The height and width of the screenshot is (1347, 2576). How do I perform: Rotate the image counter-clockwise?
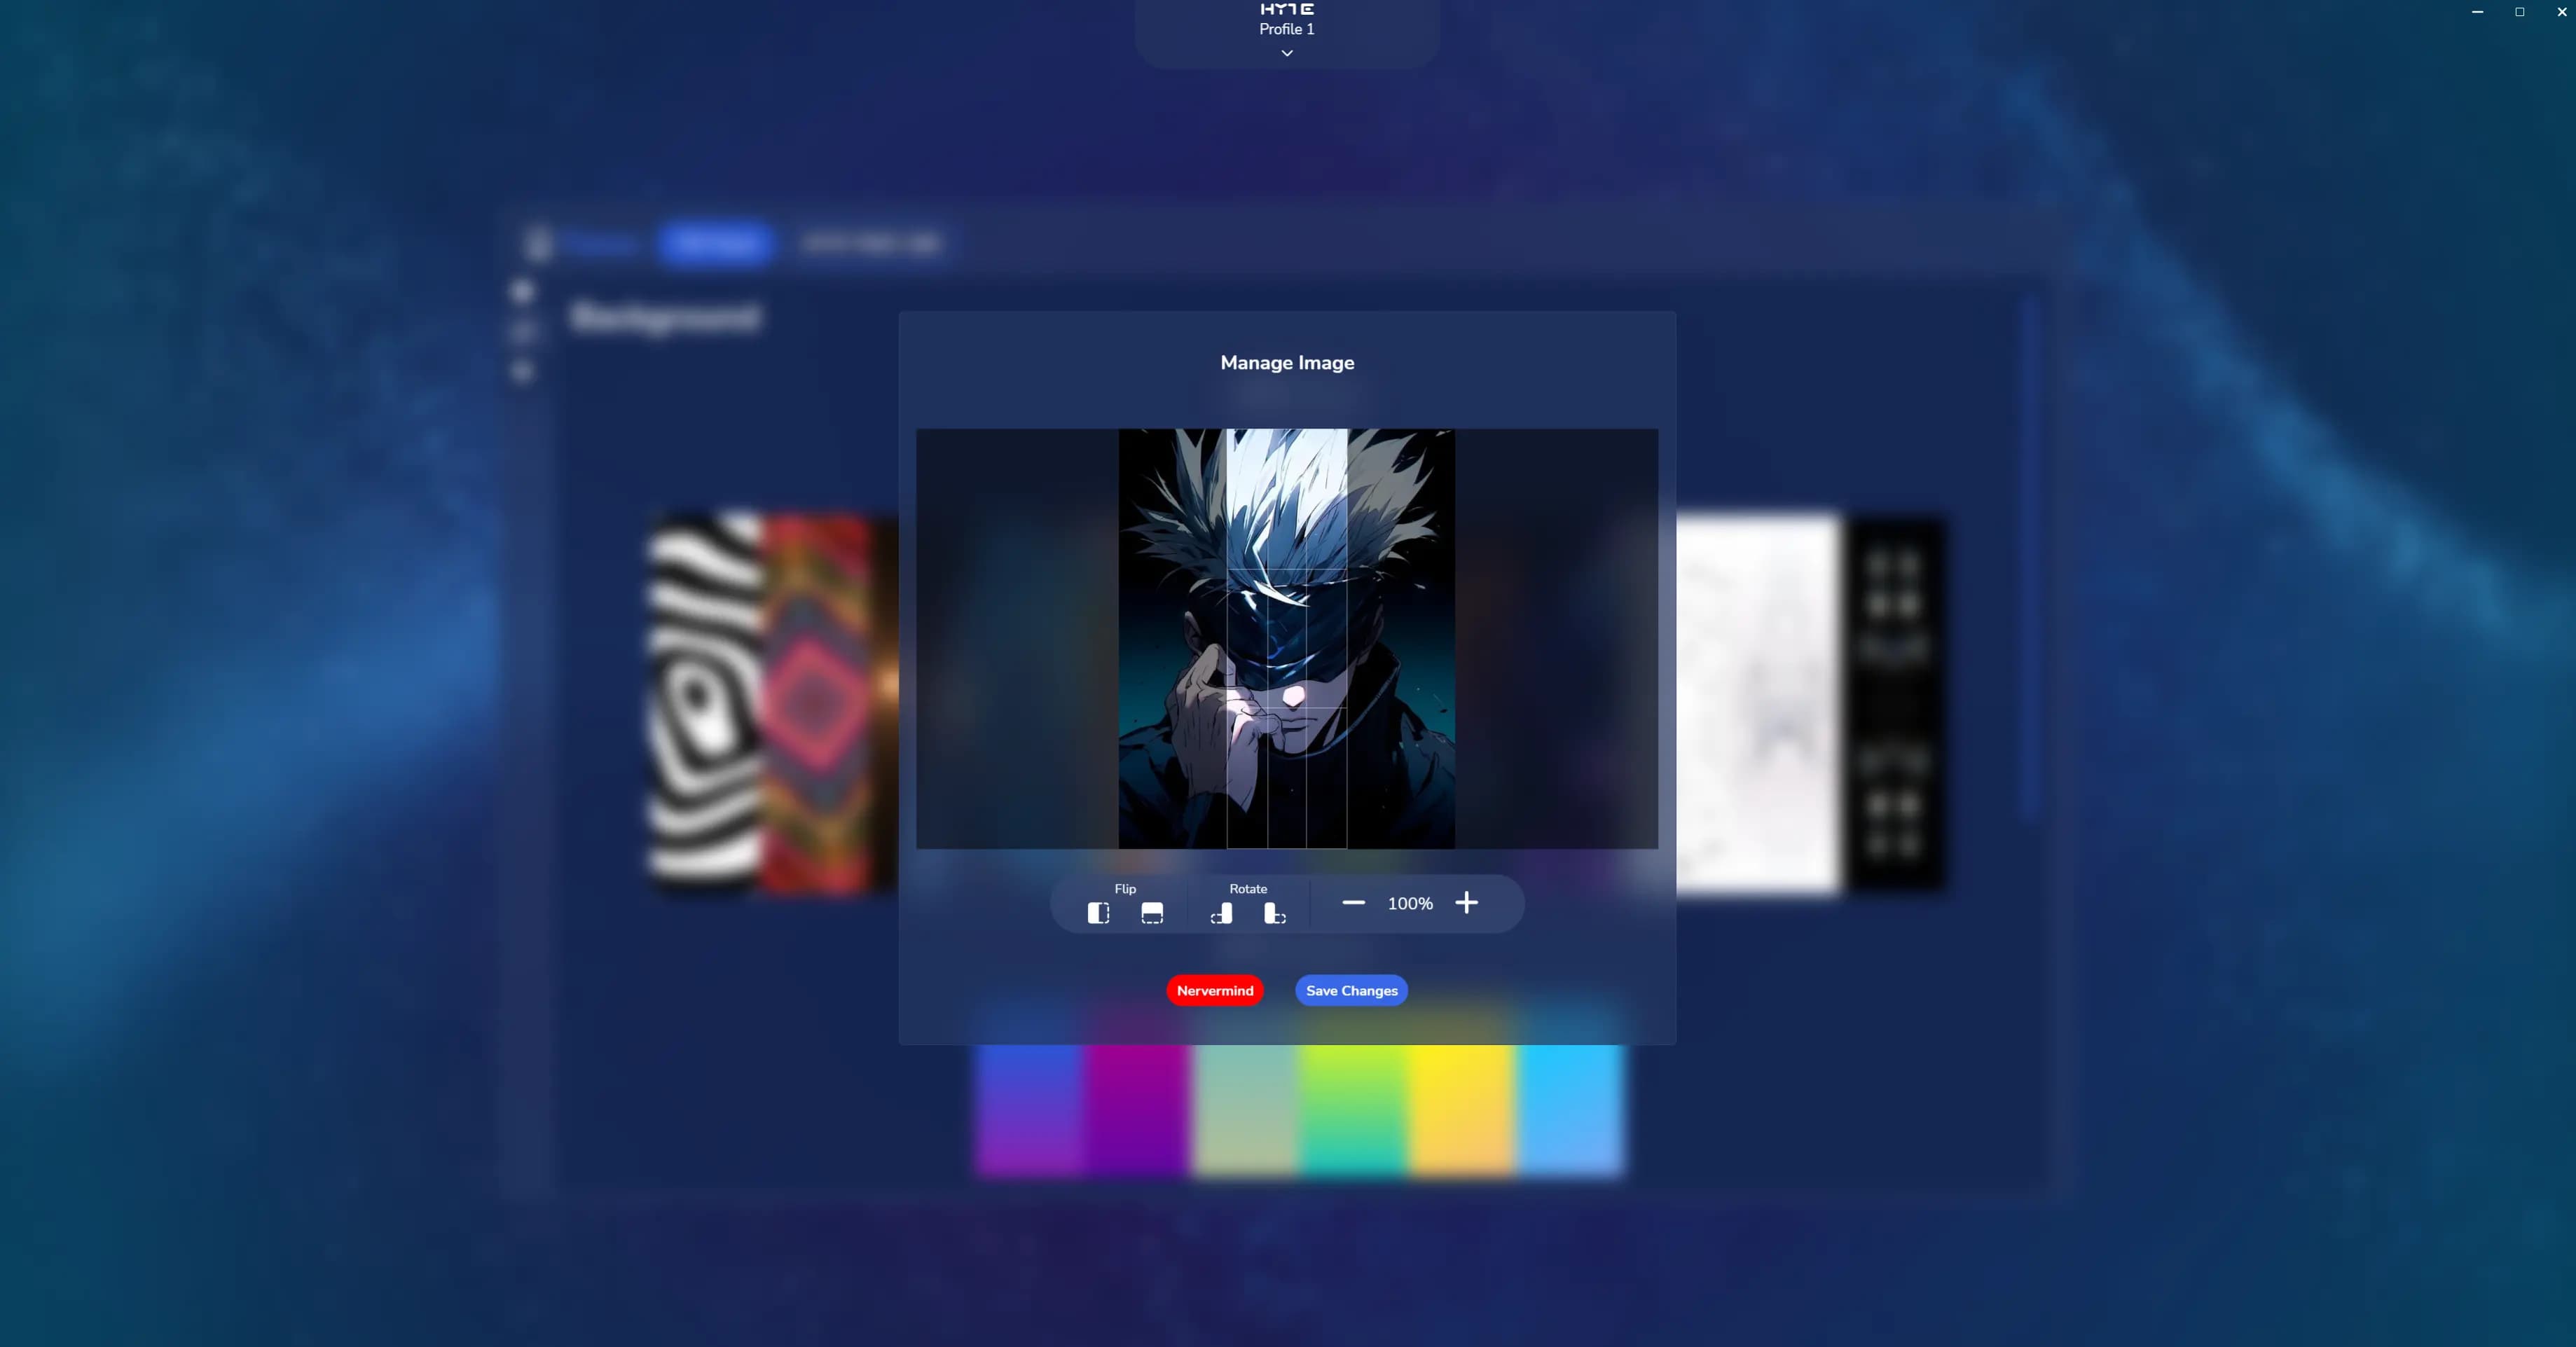[1221, 913]
